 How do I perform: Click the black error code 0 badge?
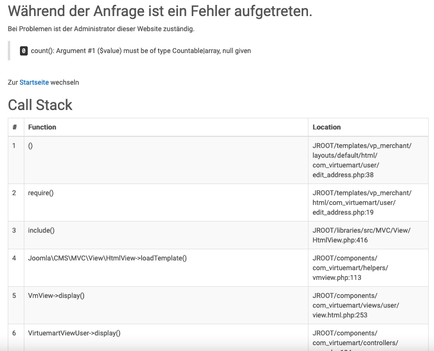point(24,51)
